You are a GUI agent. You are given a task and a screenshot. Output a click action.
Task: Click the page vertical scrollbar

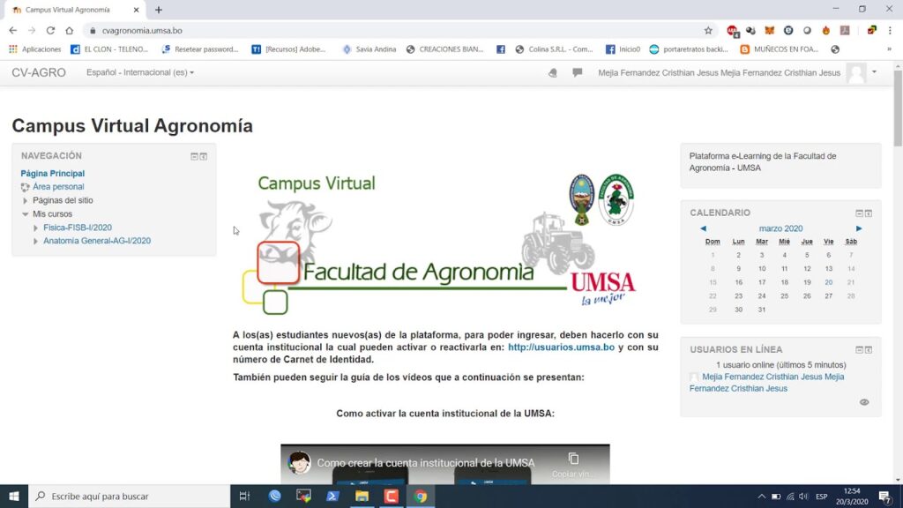pos(898,109)
